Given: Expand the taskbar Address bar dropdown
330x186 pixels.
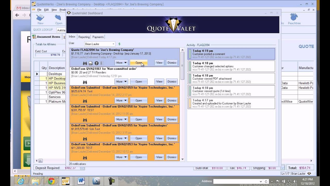Looking at the screenshot, I should (x=261, y=181).
